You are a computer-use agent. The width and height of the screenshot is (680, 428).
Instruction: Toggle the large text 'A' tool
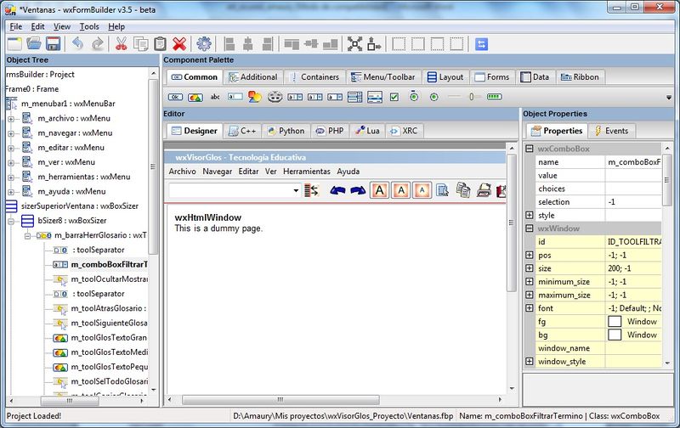coord(379,190)
